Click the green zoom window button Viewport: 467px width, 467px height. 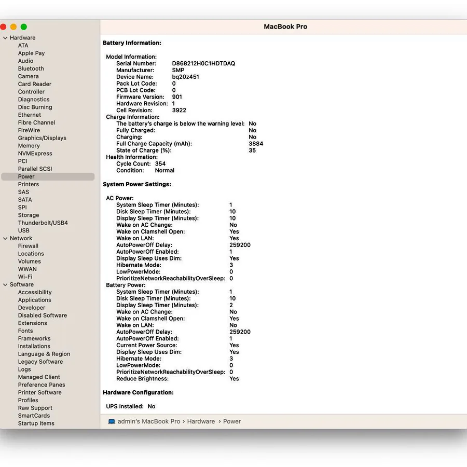(x=24, y=27)
